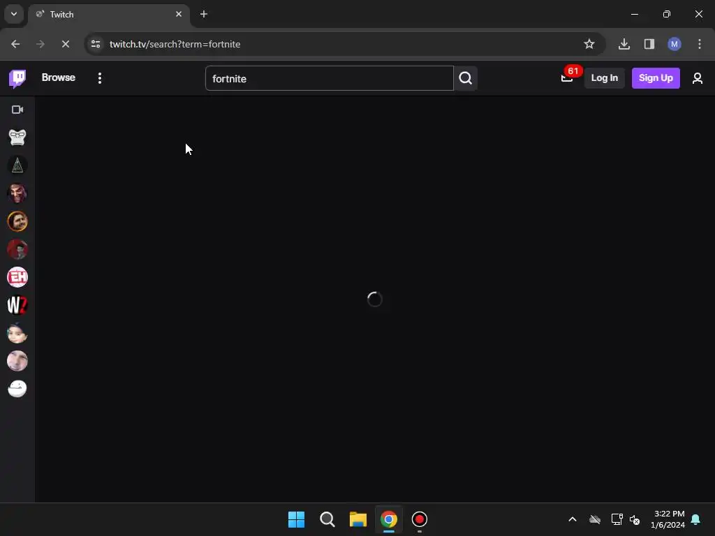This screenshot has width=715, height=536.
Task: Open Windows Start menu
Action: pos(296,519)
